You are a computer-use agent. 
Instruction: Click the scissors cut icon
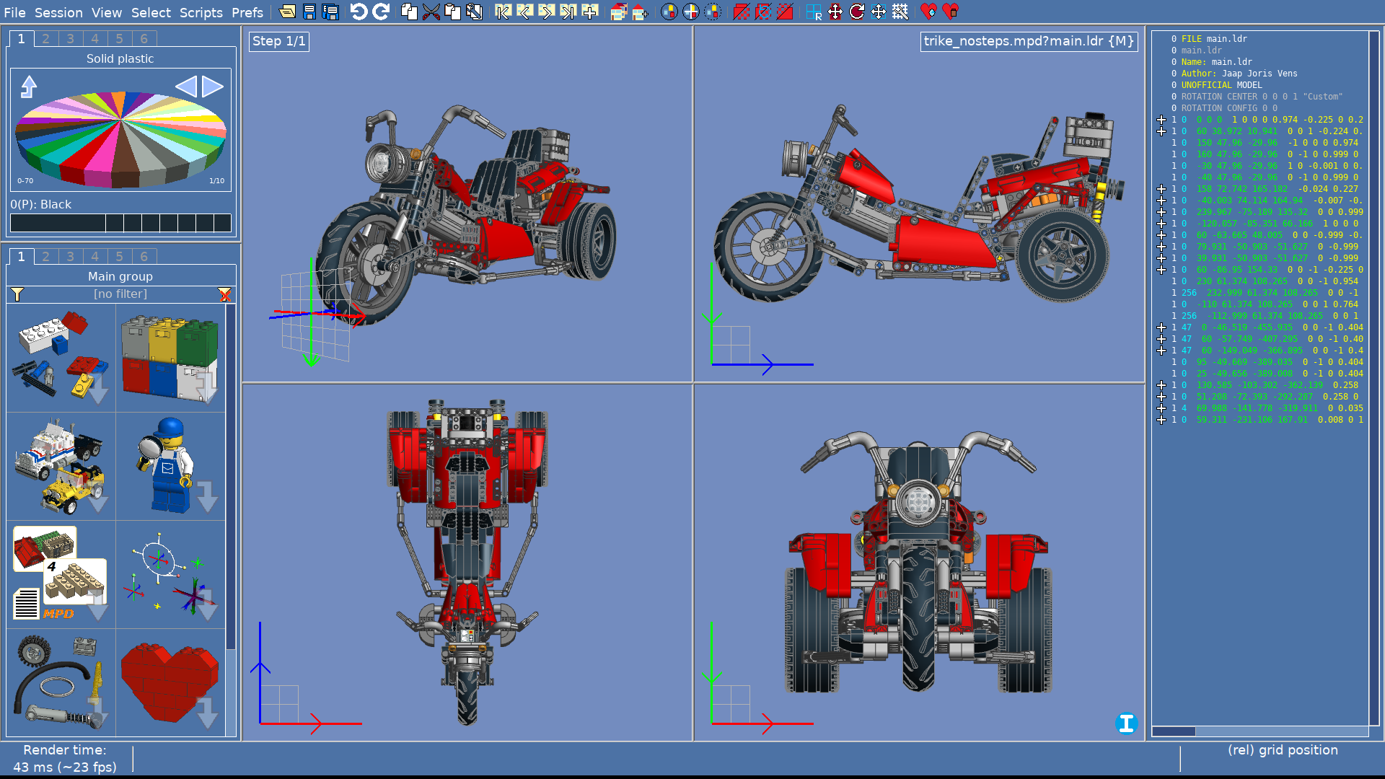pos(431,12)
